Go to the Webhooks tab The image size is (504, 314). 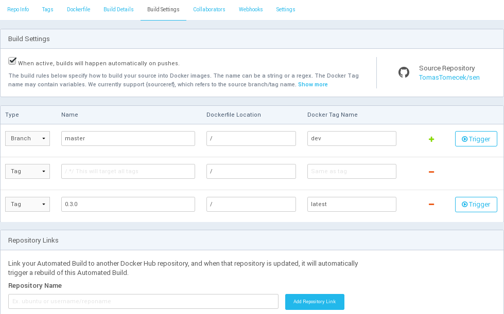251,9
